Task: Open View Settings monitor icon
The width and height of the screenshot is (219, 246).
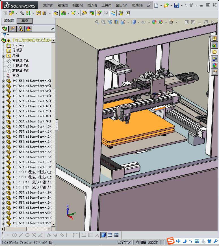Action: 171,22
